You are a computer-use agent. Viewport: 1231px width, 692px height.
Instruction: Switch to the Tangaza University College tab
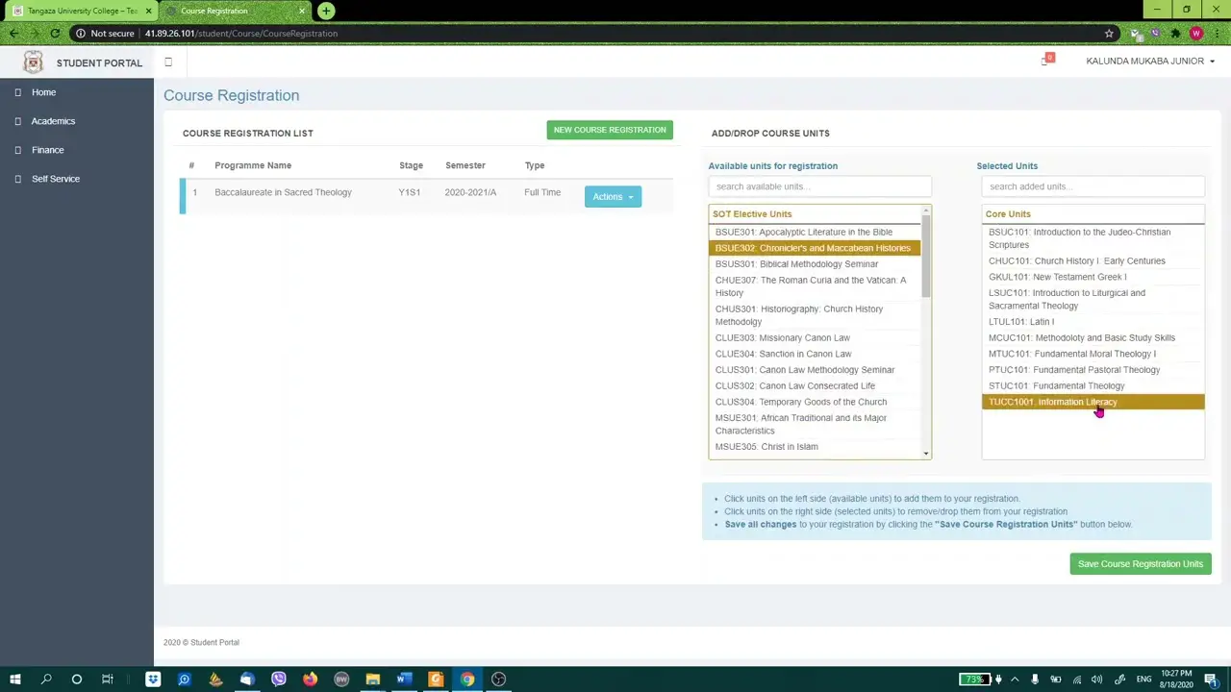point(82,11)
